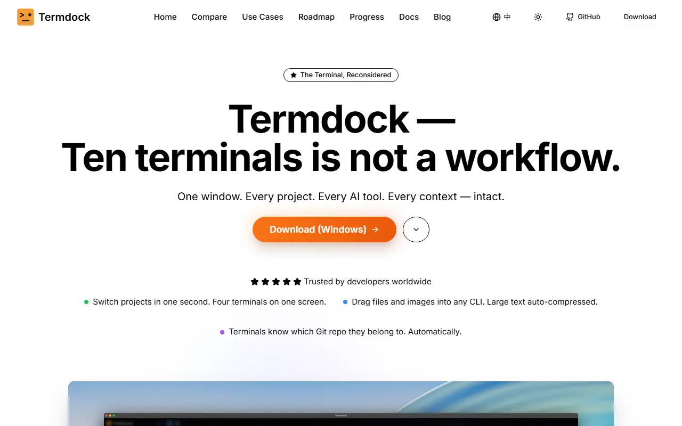This screenshot has width=682, height=426.
Task: Click 'Trusted by developers worldwide' text
Action: click(x=368, y=282)
